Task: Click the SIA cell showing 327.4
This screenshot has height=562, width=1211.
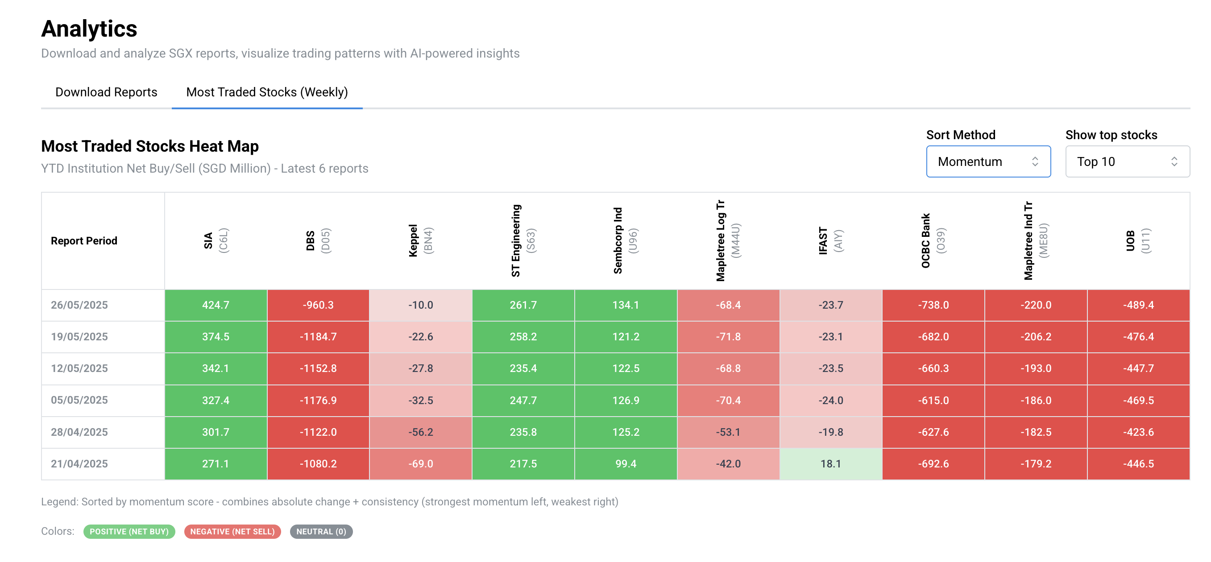Action: [x=216, y=401]
